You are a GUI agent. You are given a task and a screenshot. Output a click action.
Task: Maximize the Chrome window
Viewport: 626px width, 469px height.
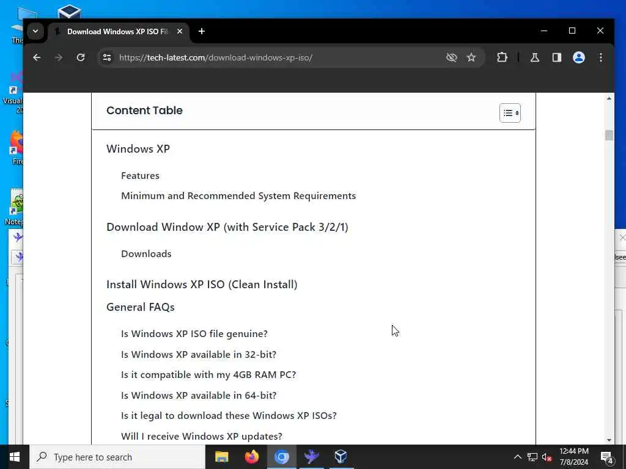point(572,31)
